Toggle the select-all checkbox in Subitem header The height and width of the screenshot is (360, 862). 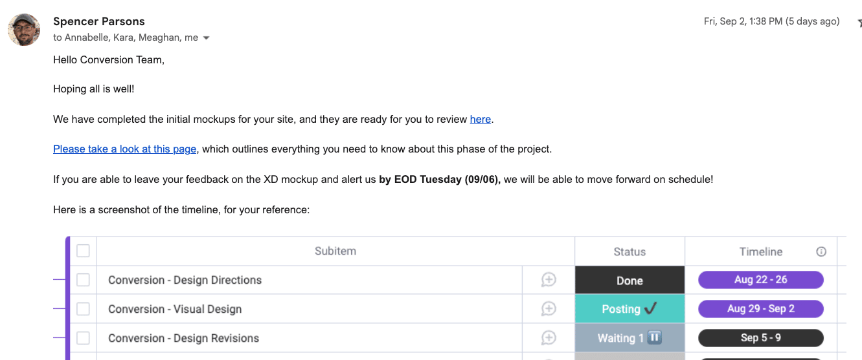coord(84,251)
